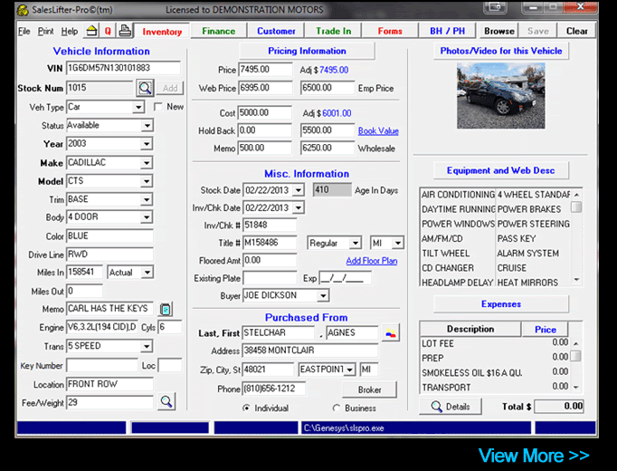Click the title bar display switch icon

pos(496,7)
